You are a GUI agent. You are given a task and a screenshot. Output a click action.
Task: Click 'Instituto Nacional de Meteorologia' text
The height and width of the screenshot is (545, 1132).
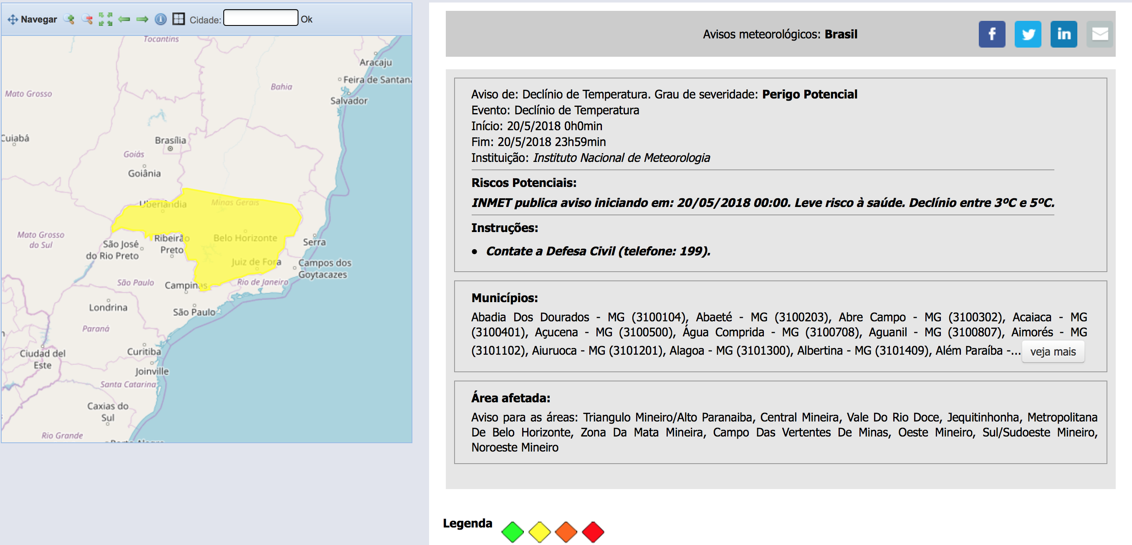[x=622, y=158]
